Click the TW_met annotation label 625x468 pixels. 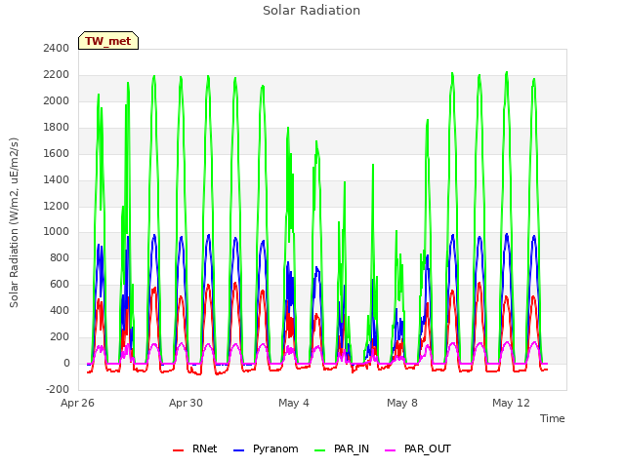point(108,41)
